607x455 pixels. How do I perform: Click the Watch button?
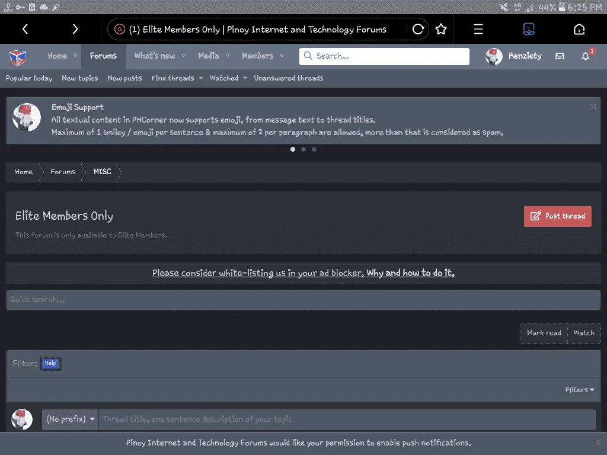584,333
